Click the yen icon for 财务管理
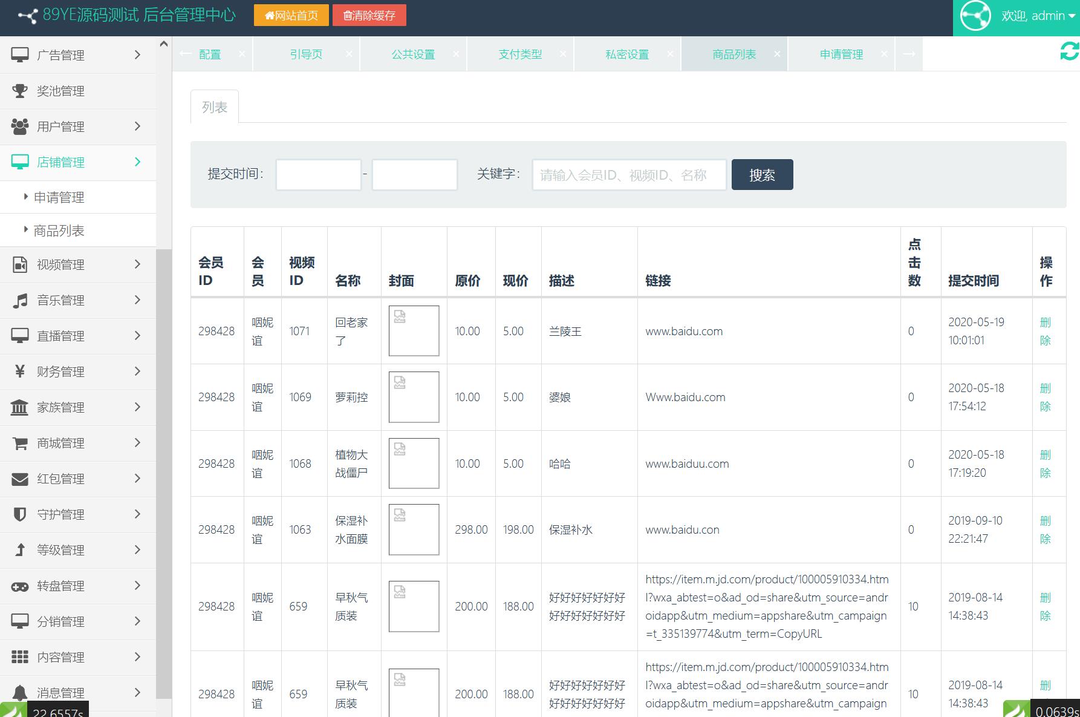This screenshot has height=717, width=1080. (20, 372)
